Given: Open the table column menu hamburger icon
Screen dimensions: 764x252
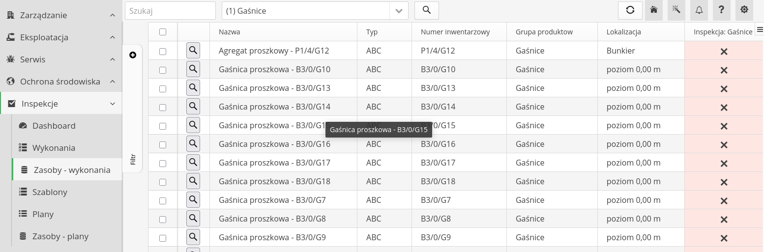Looking at the screenshot, I should click(760, 30).
